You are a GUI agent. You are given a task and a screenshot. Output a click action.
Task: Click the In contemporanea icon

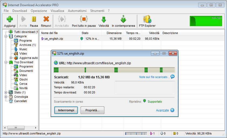(123, 19)
